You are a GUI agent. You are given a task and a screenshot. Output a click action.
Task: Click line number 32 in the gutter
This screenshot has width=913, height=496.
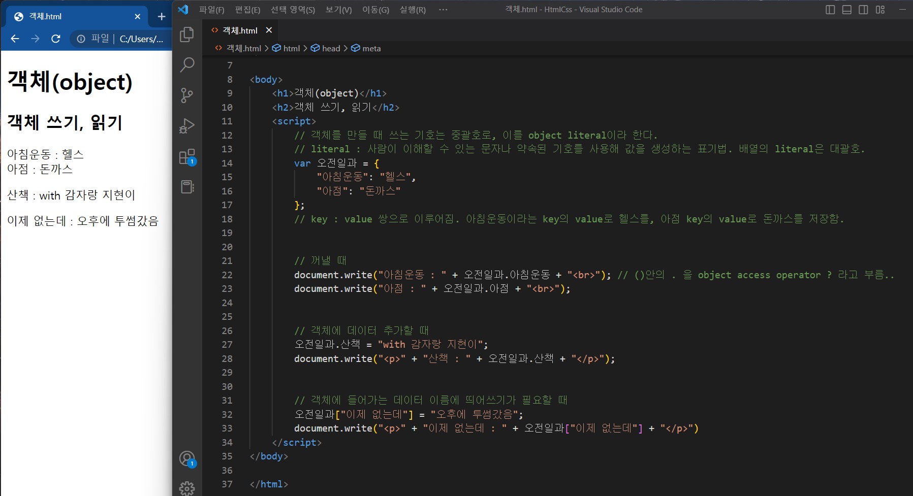(227, 414)
